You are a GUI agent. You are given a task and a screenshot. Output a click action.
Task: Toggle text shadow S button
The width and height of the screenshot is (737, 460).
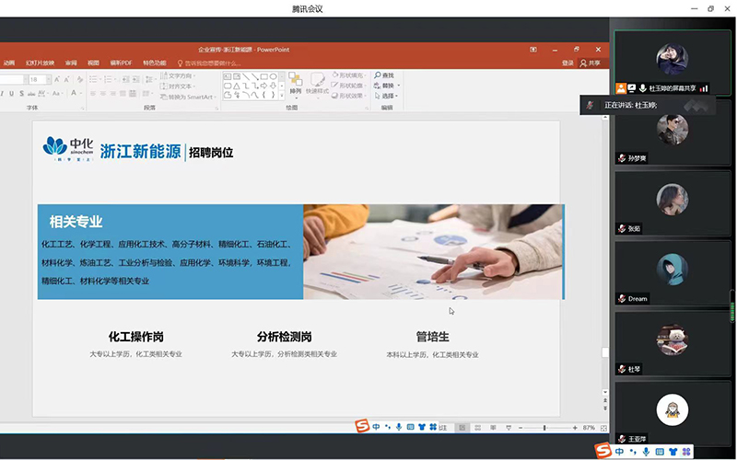tap(21, 94)
